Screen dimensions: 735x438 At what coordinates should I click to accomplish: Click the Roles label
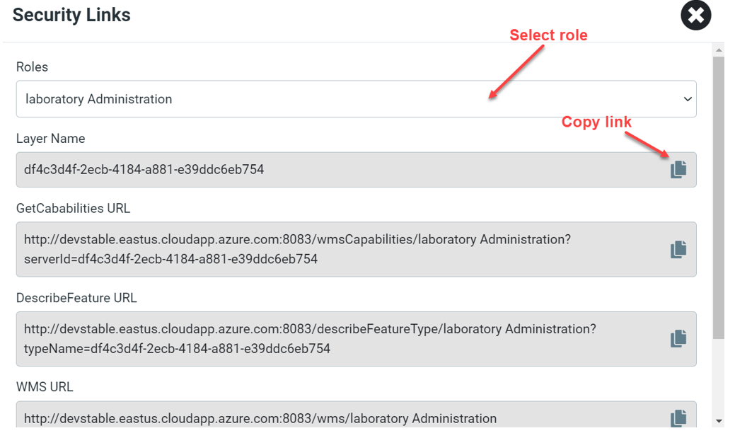click(32, 67)
